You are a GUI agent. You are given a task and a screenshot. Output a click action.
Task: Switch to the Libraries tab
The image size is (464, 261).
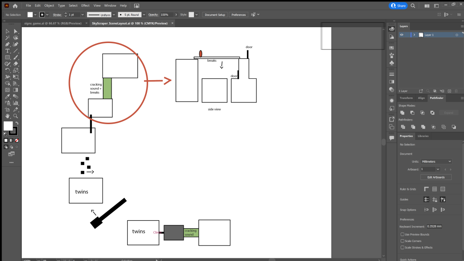pyautogui.click(x=423, y=136)
